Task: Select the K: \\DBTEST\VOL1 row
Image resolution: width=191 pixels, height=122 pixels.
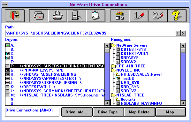Action: (55, 87)
